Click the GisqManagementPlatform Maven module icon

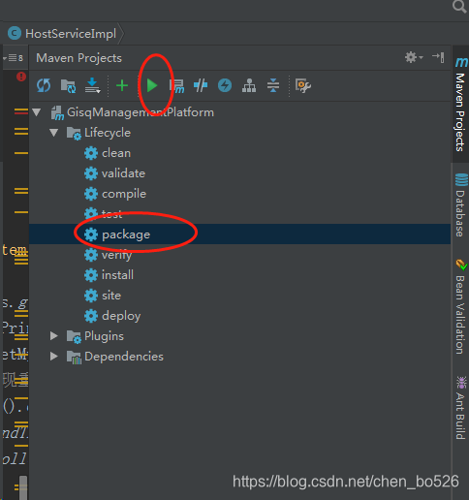pos(57,113)
